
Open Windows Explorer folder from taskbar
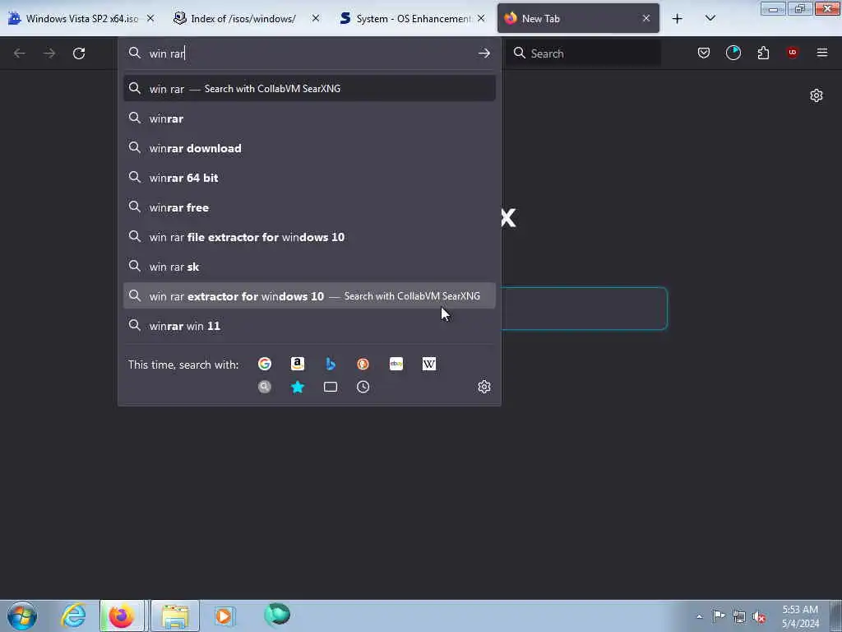(x=175, y=616)
